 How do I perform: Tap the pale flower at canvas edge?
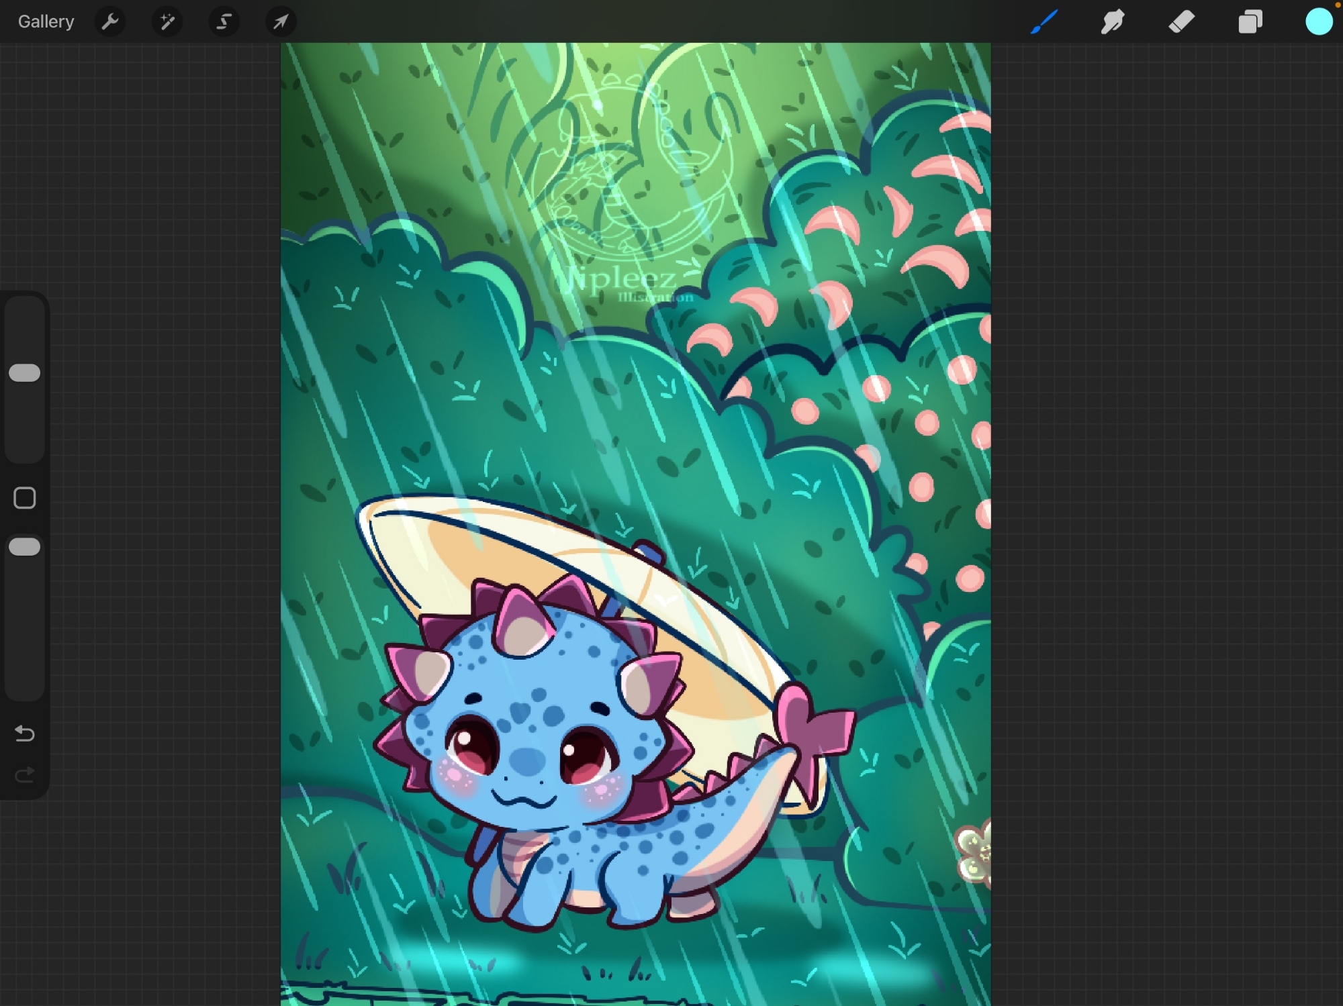[976, 854]
